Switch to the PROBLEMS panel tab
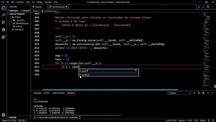216x122 pixels. (37, 93)
